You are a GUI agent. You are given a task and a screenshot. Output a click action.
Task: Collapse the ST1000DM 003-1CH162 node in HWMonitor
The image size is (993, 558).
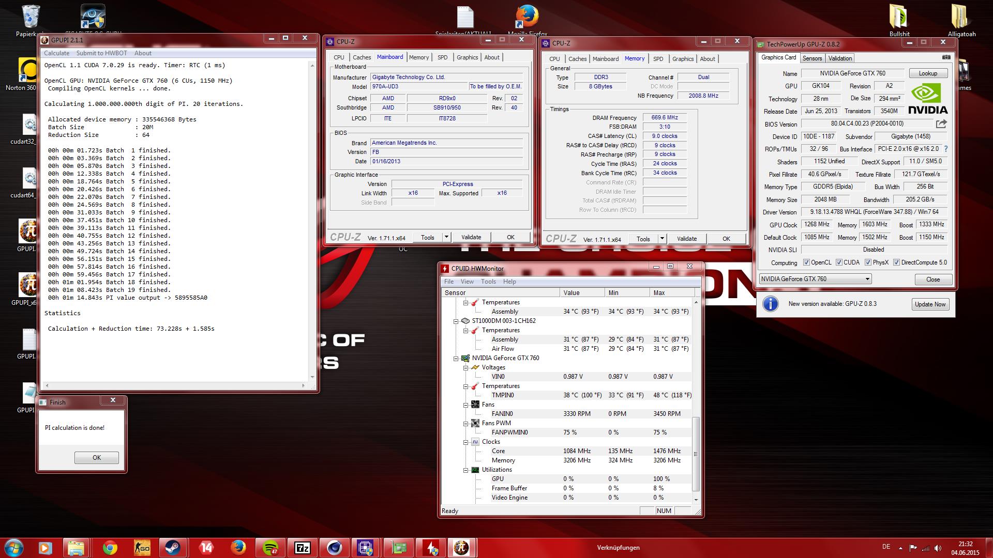[x=456, y=321]
